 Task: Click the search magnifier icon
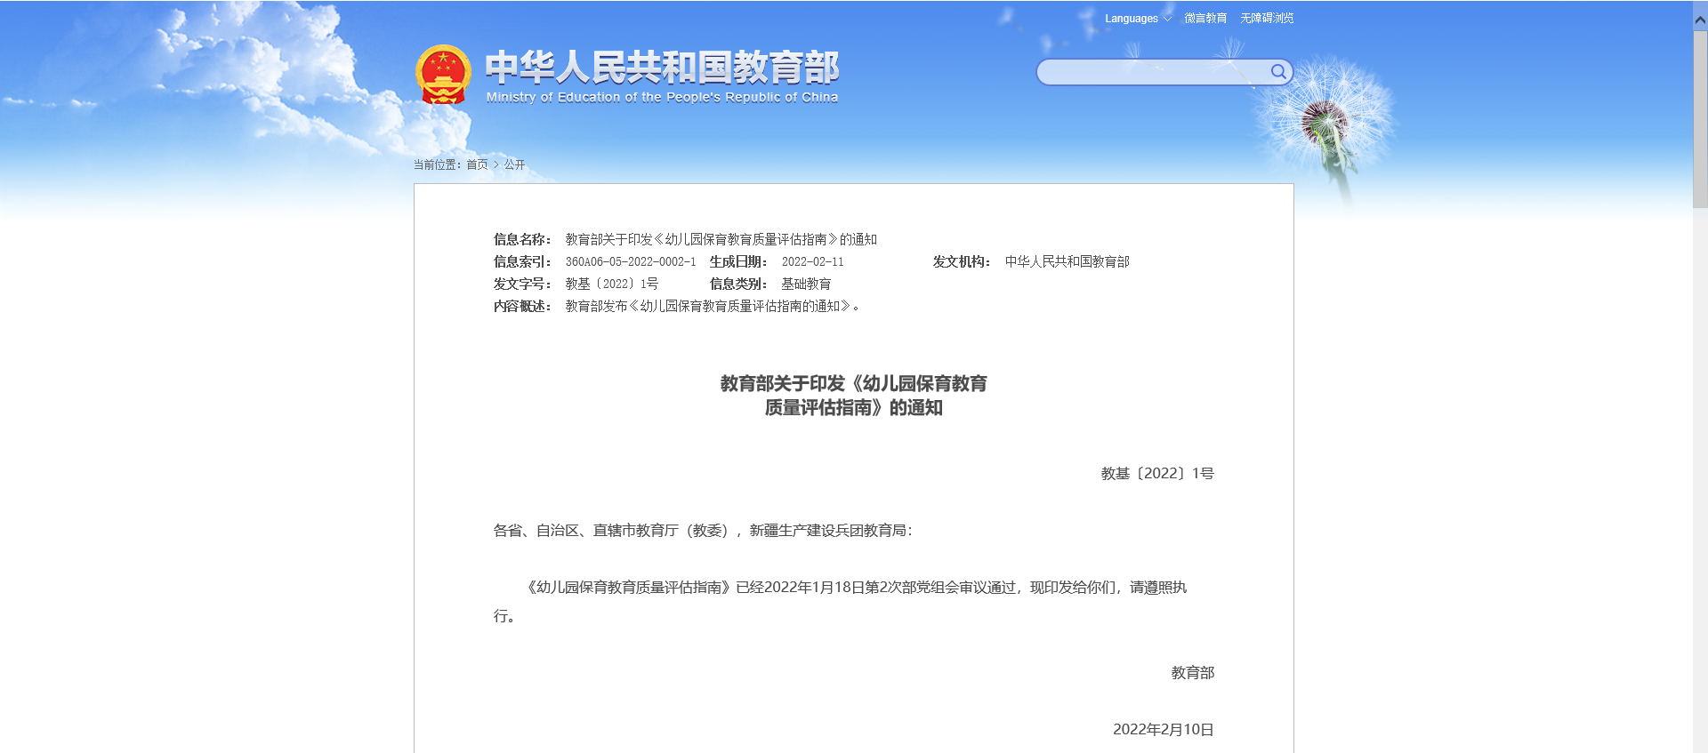1278,72
